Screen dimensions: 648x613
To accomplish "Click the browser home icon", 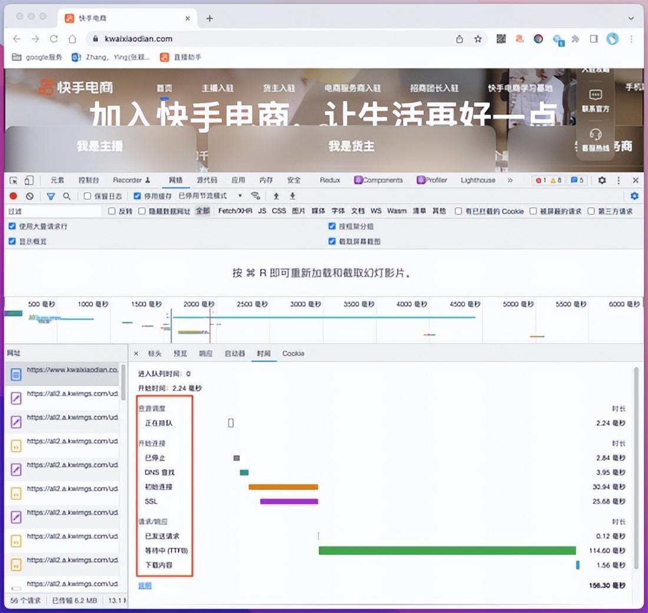I will click(x=72, y=39).
